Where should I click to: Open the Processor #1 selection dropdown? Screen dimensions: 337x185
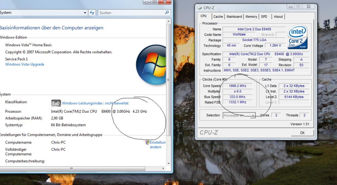coord(239,115)
